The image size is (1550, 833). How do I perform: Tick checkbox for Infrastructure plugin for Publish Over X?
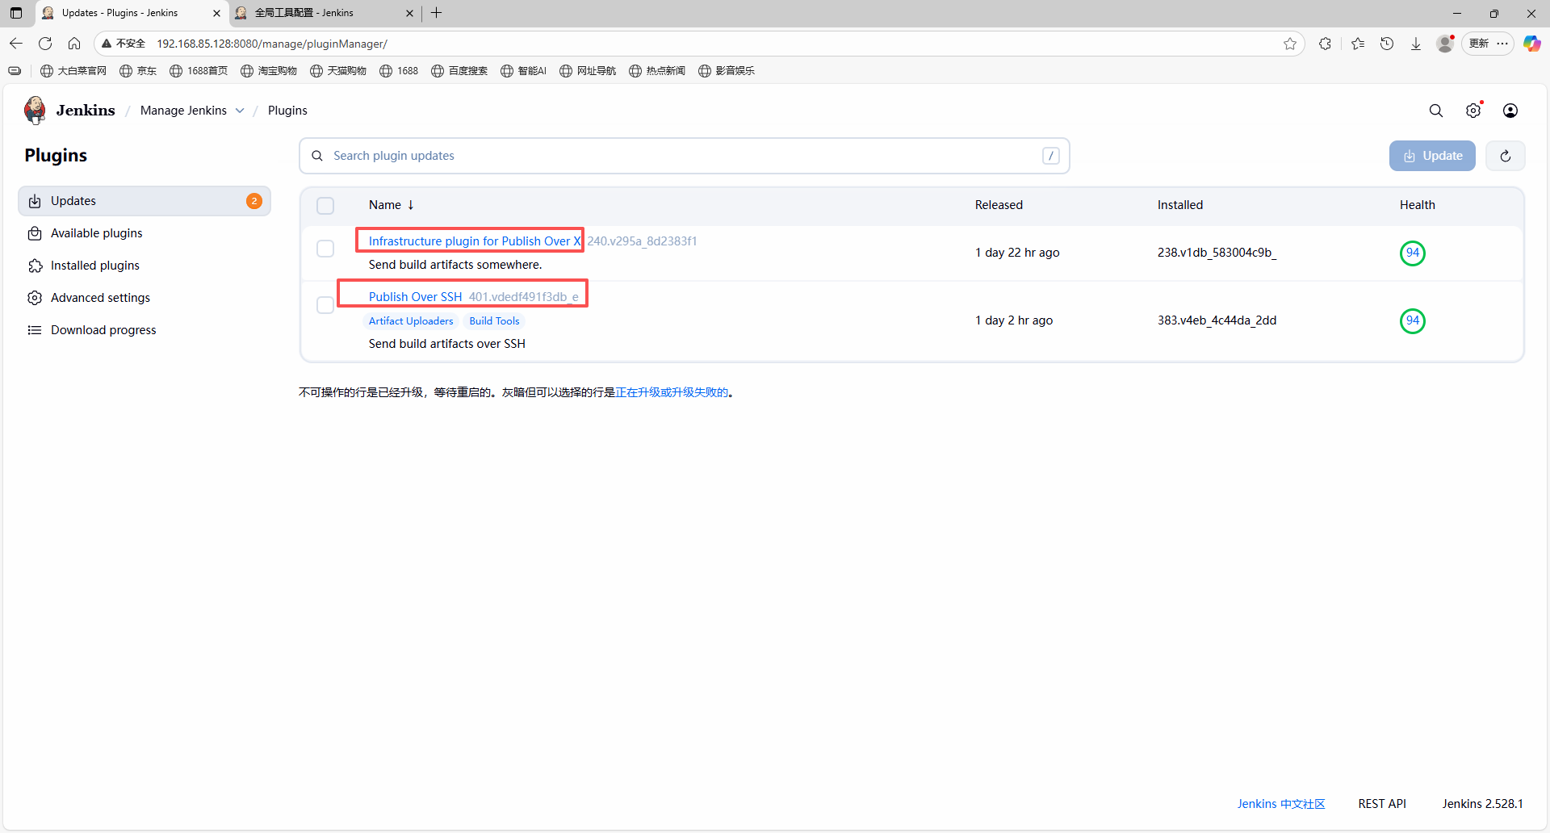325,249
